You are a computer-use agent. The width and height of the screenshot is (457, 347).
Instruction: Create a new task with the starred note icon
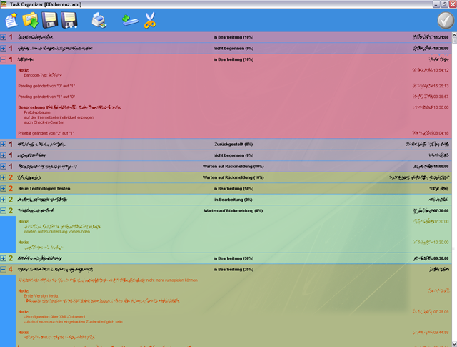point(11,21)
